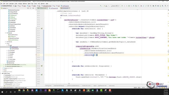169x95 pixels.
Task: Select HomeActivity in project tree
Action: coord(11,61)
